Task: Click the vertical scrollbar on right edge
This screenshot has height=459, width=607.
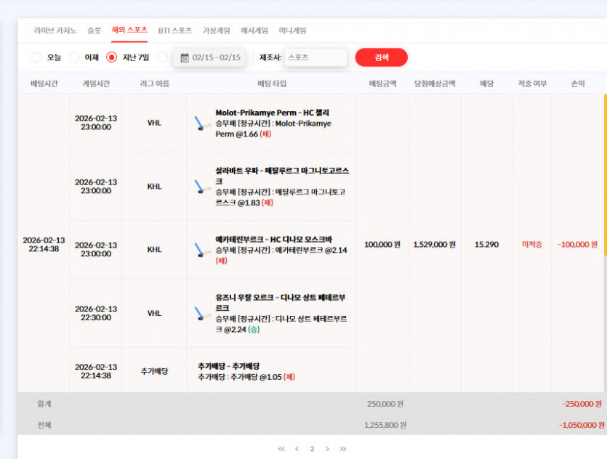Action: click(605, 175)
